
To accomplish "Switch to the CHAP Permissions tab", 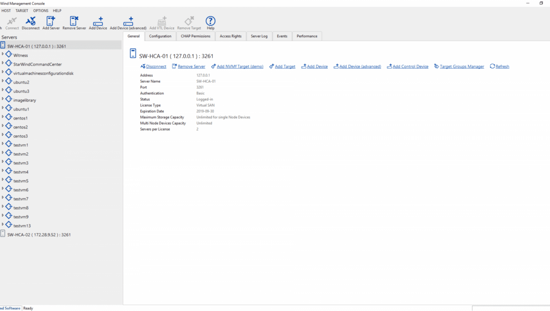I will point(196,36).
